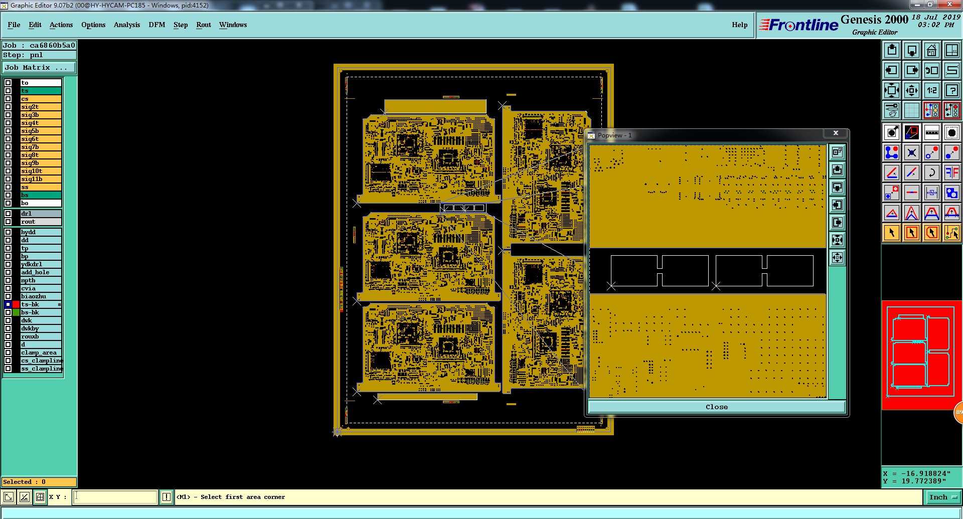Click the Previous Zoom icon
Screen dimensions: 963x519
pyautogui.click(x=932, y=70)
